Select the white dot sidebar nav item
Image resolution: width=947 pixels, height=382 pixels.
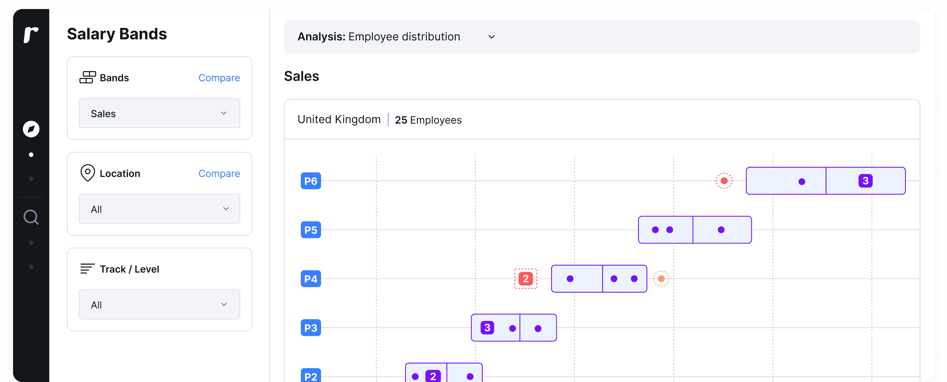31,155
